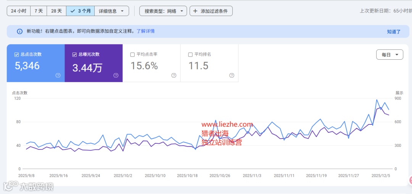The height and width of the screenshot is (194, 412).
Task: Click the info icon in the blue banner
Action: (x=20, y=32)
